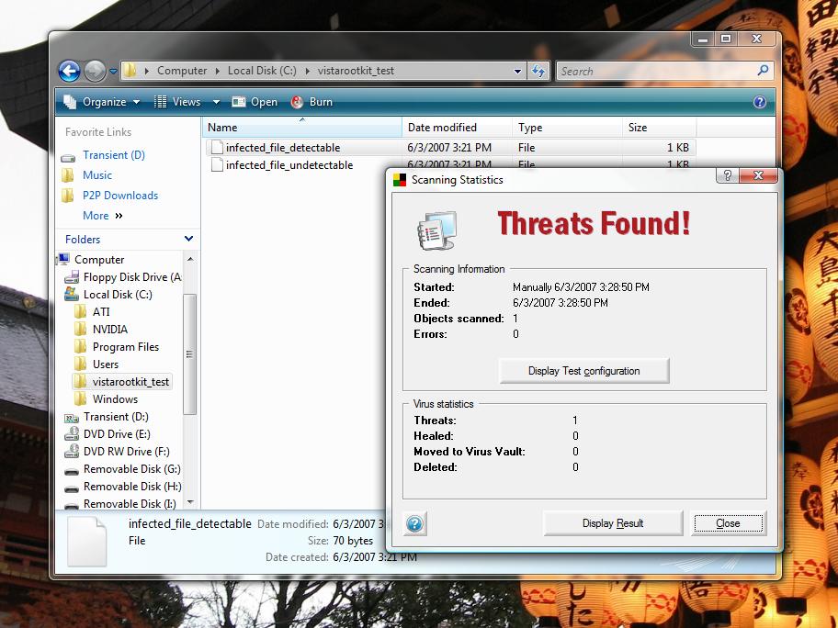This screenshot has width=838, height=628.
Task: Click vistarootkit_test in the address breadcrumb
Action: point(356,71)
